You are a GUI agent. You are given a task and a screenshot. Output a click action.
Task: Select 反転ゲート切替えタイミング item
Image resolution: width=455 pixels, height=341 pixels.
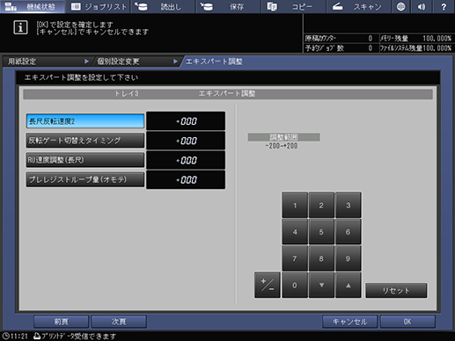[85, 141]
